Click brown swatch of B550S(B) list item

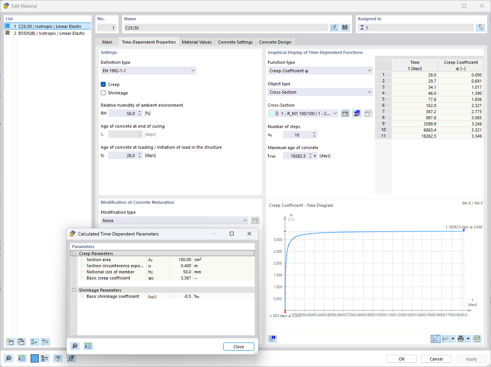[8, 33]
